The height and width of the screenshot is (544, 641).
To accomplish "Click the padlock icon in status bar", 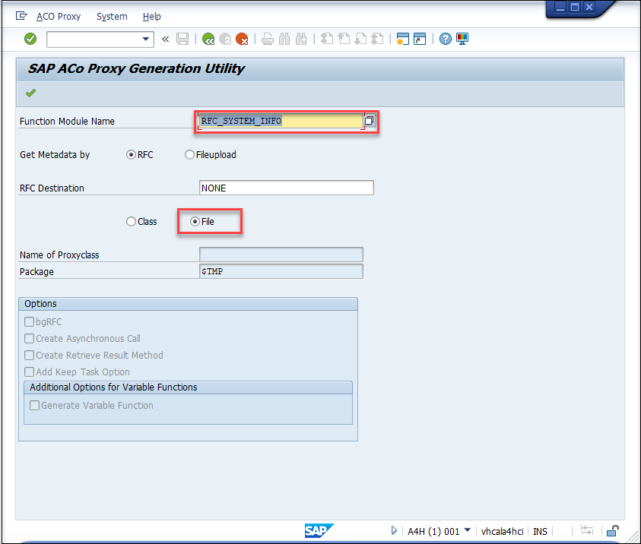I will (612, 530).
